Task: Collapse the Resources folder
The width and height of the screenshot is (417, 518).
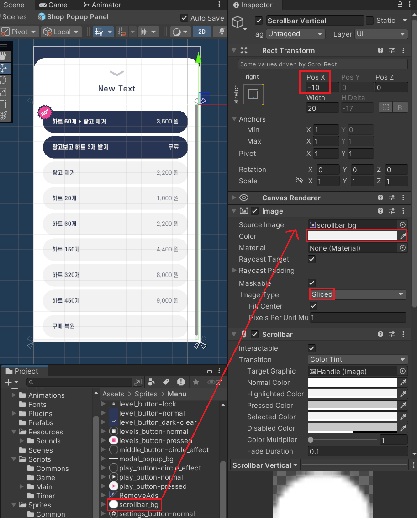Action: click(x=14, y=432)
